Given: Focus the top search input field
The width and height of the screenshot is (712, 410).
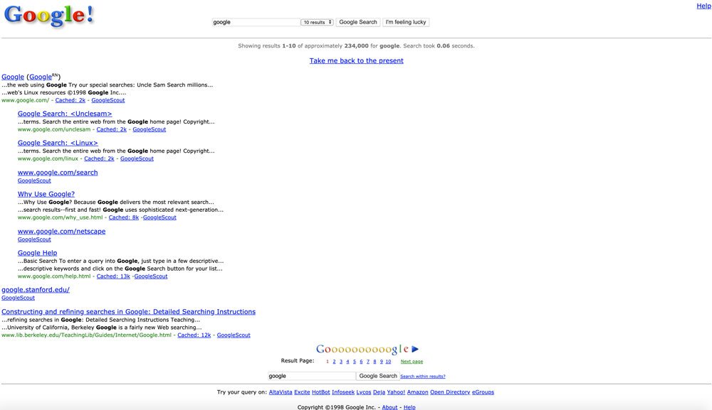Looking at the screenshot, I should tap(256, 22).
